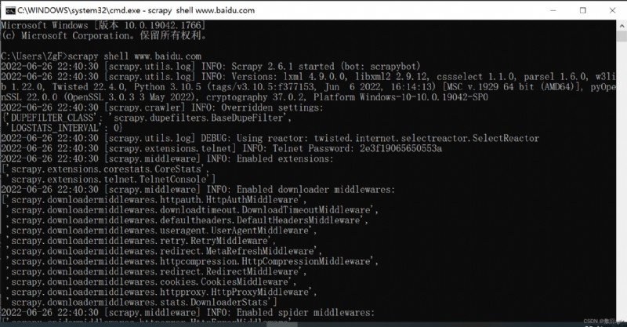Viewport: 627px width, 327px height.
Task: Click the scrollbar up arrow
Action: click(622, 25)
